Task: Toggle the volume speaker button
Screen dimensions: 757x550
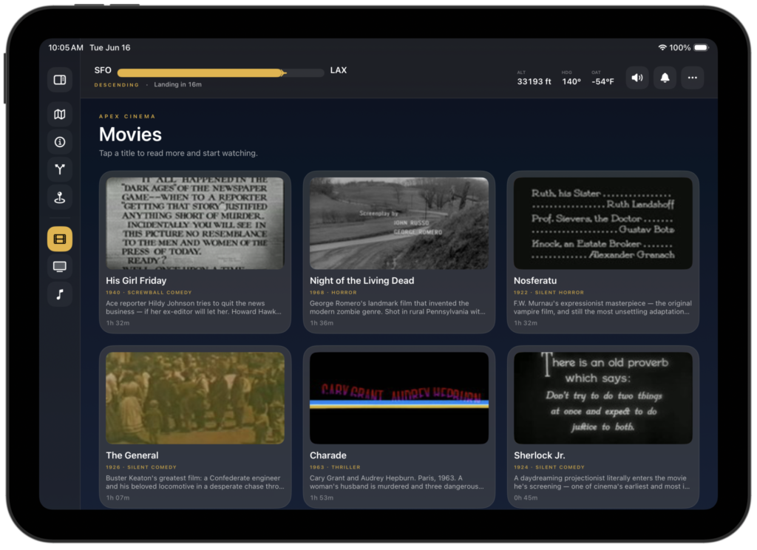Action: click(637, 78)
